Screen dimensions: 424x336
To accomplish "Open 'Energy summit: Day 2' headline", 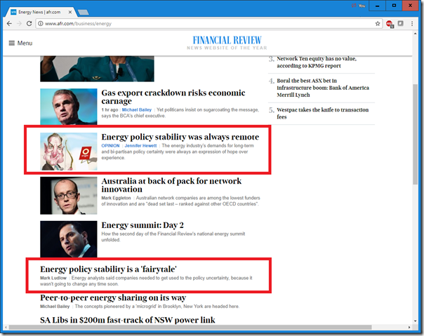I will [x=143, y=225].
